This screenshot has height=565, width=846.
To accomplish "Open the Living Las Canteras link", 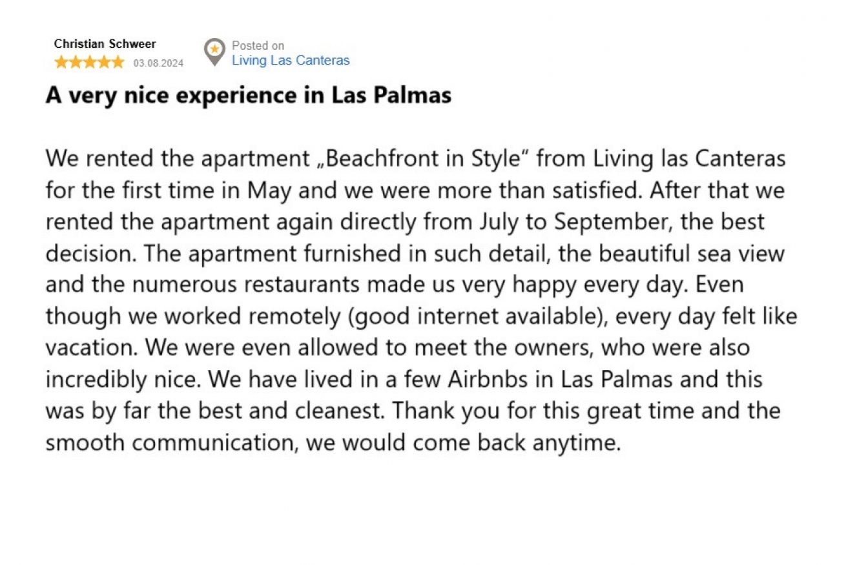I will (291, 61).
